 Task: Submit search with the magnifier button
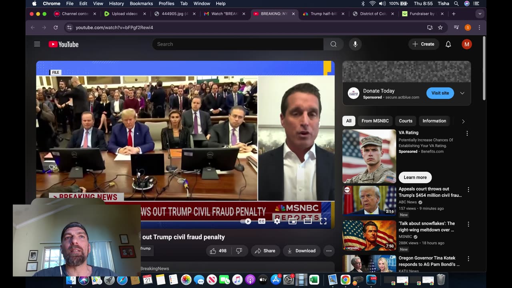tap(334, 44)
